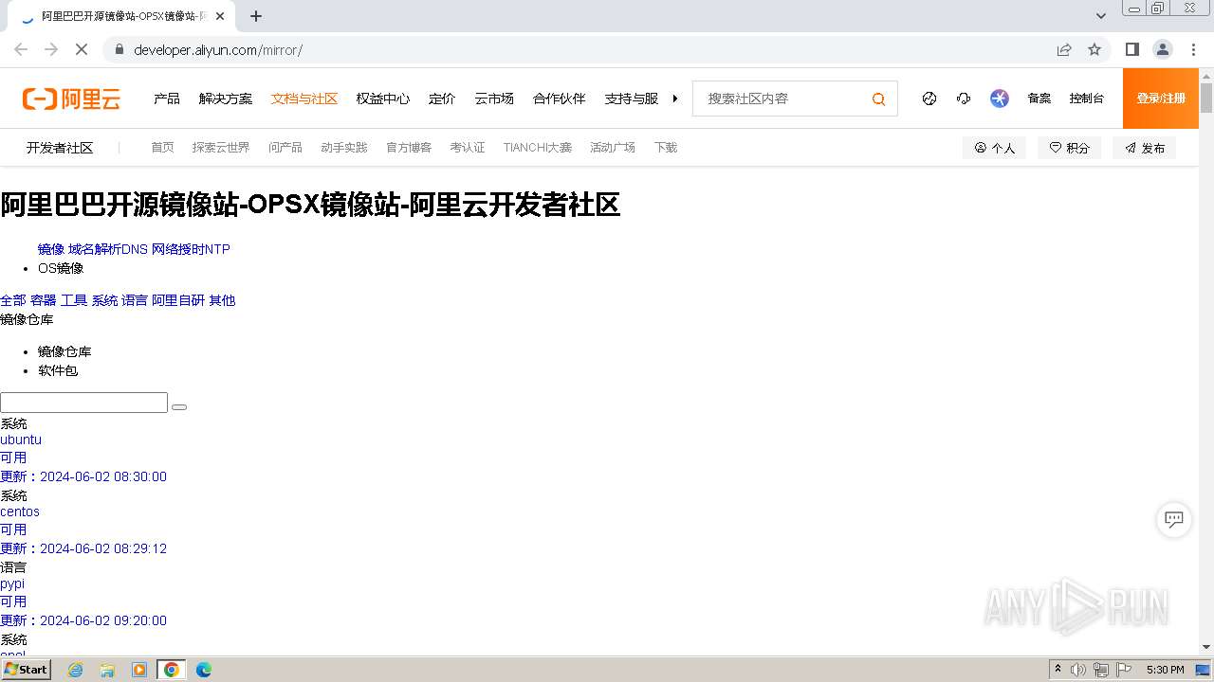Click 积分 button
Viewport: 1214px width, 682px height.
(1070, 148)
